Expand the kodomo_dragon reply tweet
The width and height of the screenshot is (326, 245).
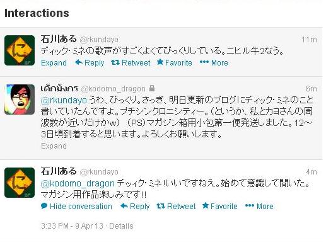pyautogui.click(x=54, y=146)
